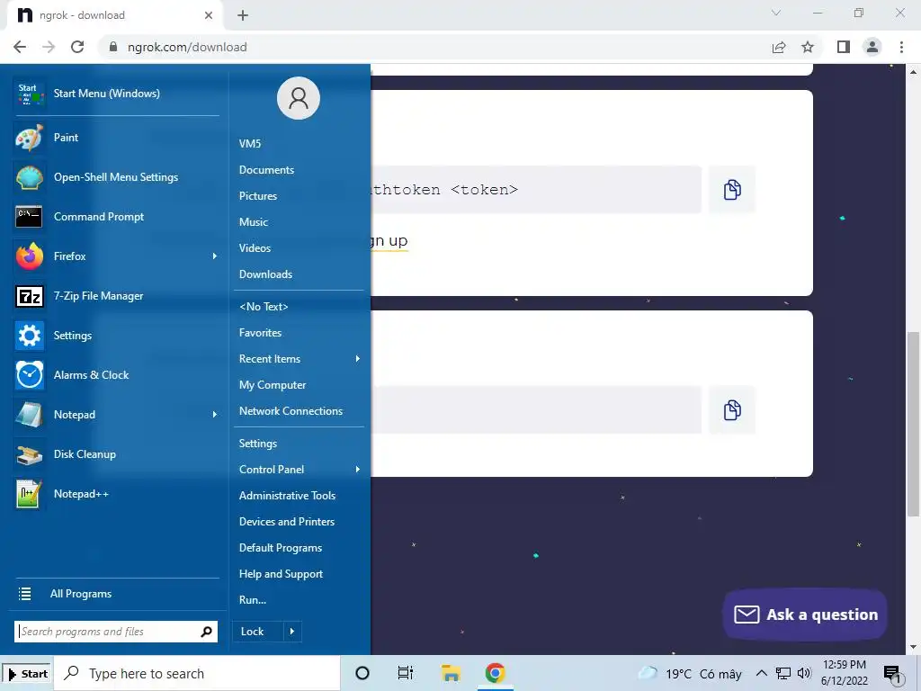
Task: Click the search magnifier in start menu
Action: pos(206,632)
